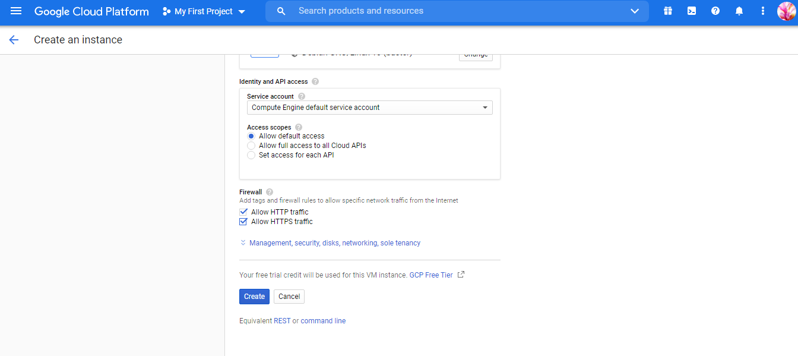798x356 pixels.
Task: Click help icon next to Identity and API access
Action: (x=315, y=81)
